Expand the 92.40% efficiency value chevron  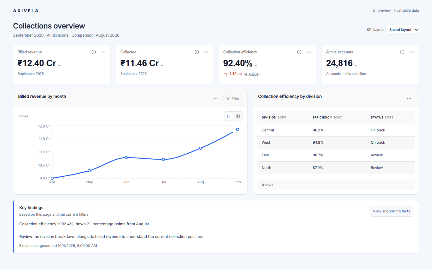tap(256, 65)
